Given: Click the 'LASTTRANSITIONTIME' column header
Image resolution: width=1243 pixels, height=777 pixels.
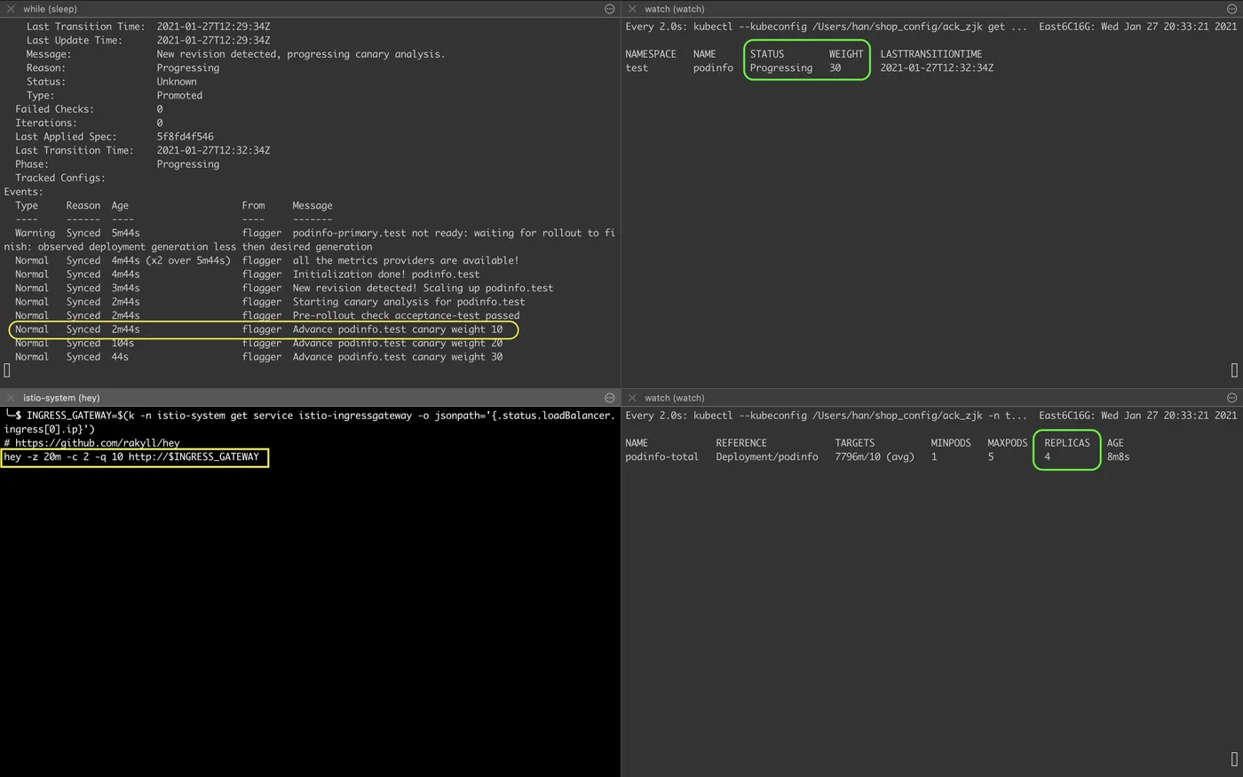Looking at the screenshot, I should (x=931, y=54).
